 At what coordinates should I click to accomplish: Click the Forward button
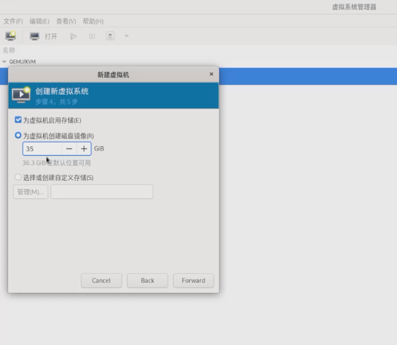(193, 280)
